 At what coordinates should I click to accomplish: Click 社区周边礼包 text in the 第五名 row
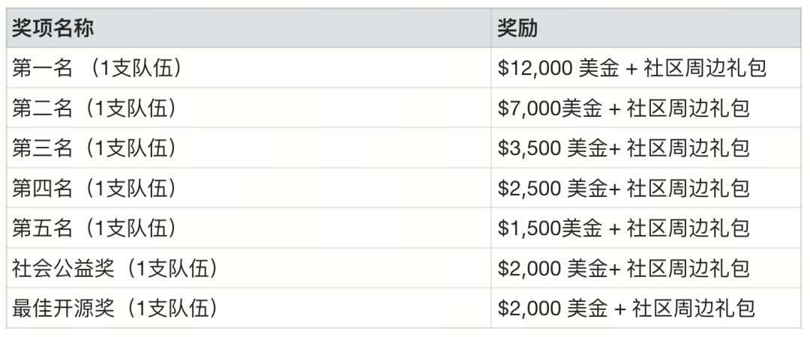(688, 228)
